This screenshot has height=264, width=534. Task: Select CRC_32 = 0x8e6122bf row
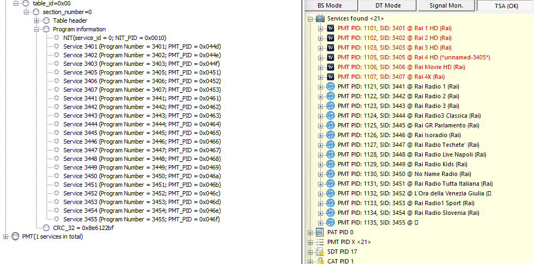pos(83,228)
